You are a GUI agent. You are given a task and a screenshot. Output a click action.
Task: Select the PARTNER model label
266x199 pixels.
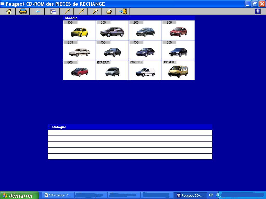point(136,62)
